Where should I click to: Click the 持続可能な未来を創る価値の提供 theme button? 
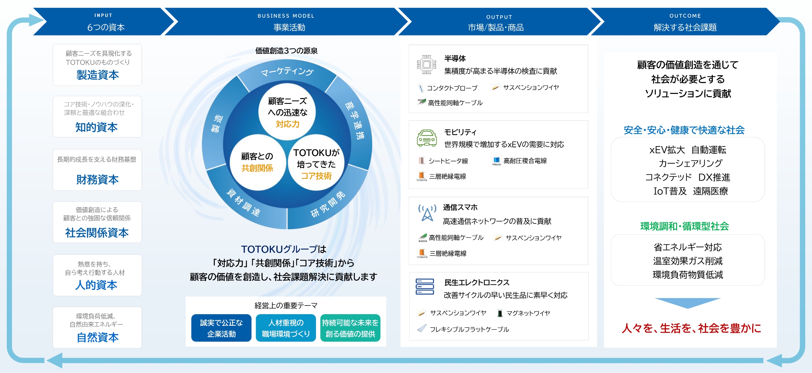click(x=350, y=328)
